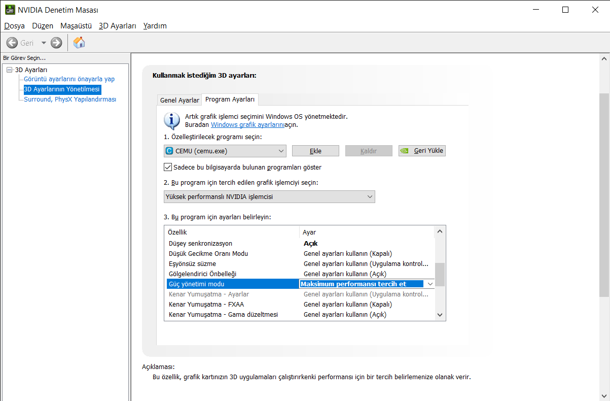This screenshot has width=610, height=401.
Task: Select the Program Ayarları tab
Action: pyautogui.click(x=230, y=99)
